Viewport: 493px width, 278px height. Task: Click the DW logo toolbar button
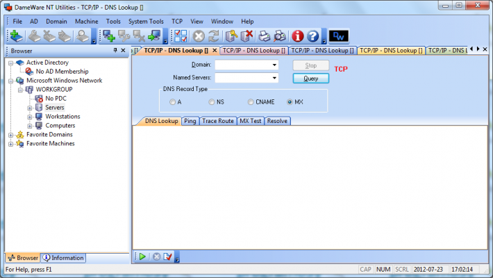tap(339, 36)
